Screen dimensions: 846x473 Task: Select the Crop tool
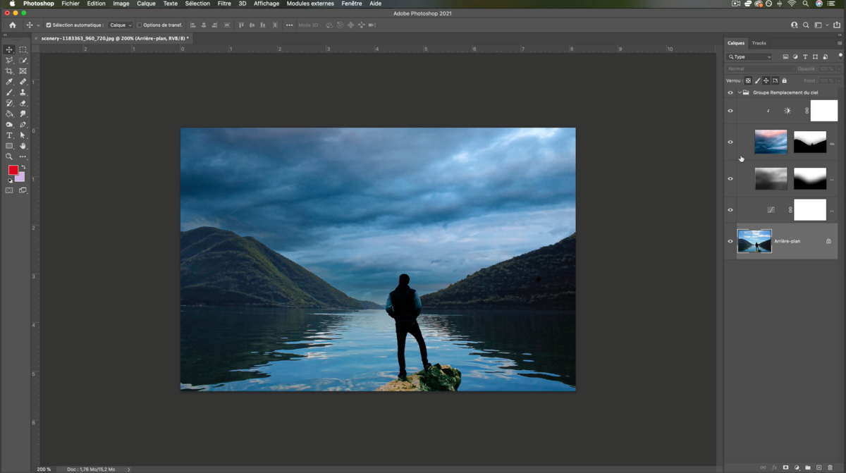pyautogui.click(x=9, y=71)
